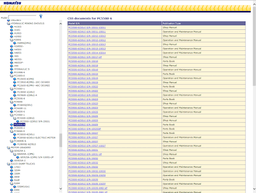The width and height of the screenshot is (256, 193).
Task: Click book icon beside highlighted PC5500-6
Action: (x=11, y=124)
